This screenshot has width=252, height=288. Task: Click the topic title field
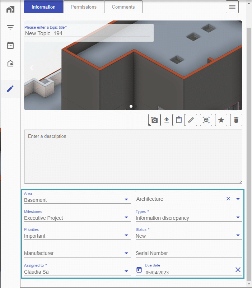(x=87, y=33)
